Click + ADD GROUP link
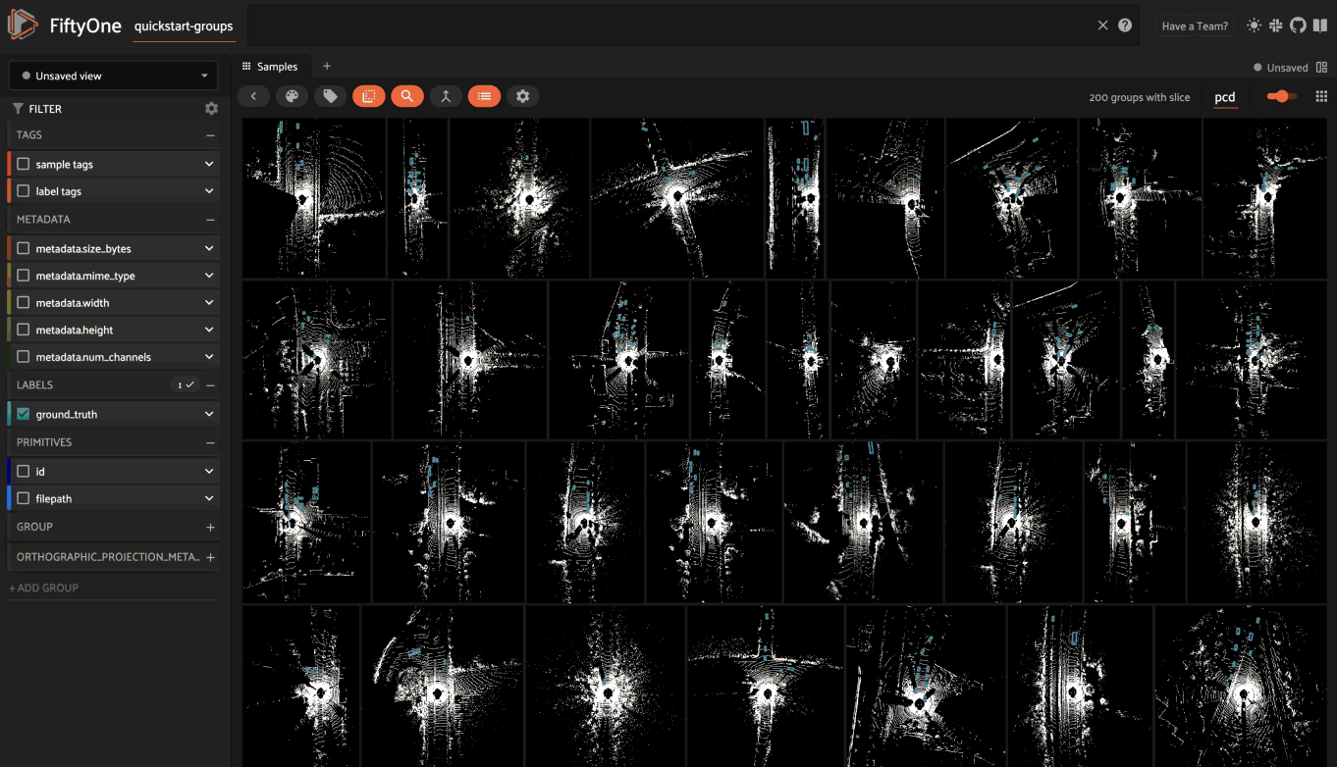The height and width of the screenshot is (767, 1337). (x=43, y=588)
